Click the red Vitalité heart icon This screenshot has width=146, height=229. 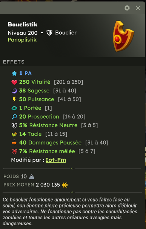[14, 82]
